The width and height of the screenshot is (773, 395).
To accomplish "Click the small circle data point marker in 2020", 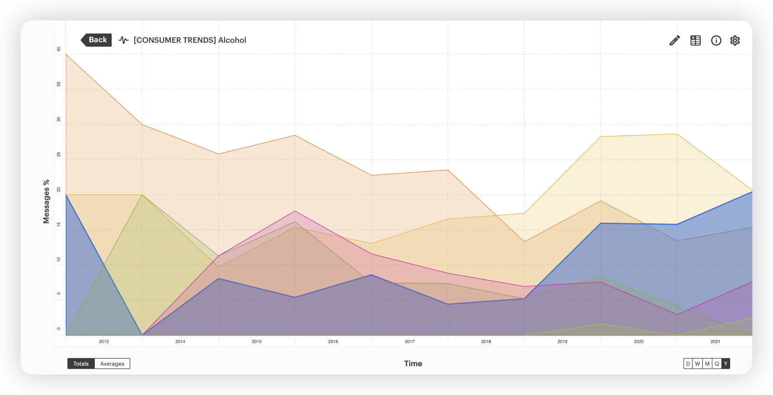I will (677, 306).
